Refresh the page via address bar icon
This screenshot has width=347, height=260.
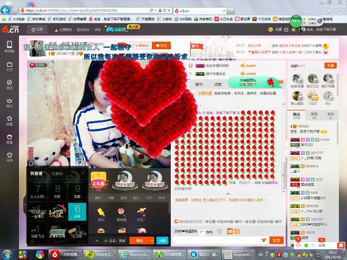[x=164, y=10]
